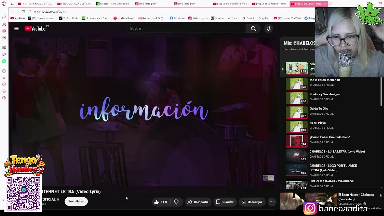Open the small thumbnail in player corner
This screenshot has width=384, height=216.
268,178
